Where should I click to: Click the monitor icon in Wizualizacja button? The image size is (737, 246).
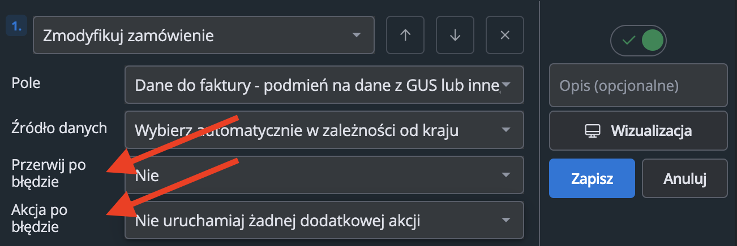[x=592, y=131]
